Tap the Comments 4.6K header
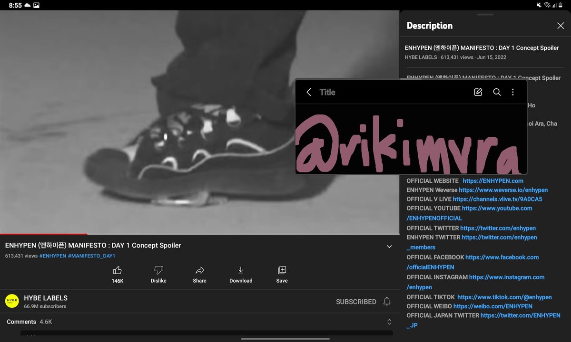 point(30,322)
